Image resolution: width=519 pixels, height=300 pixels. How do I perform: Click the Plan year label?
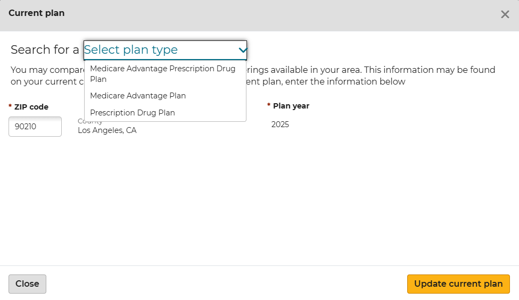(x=291, y=106)
